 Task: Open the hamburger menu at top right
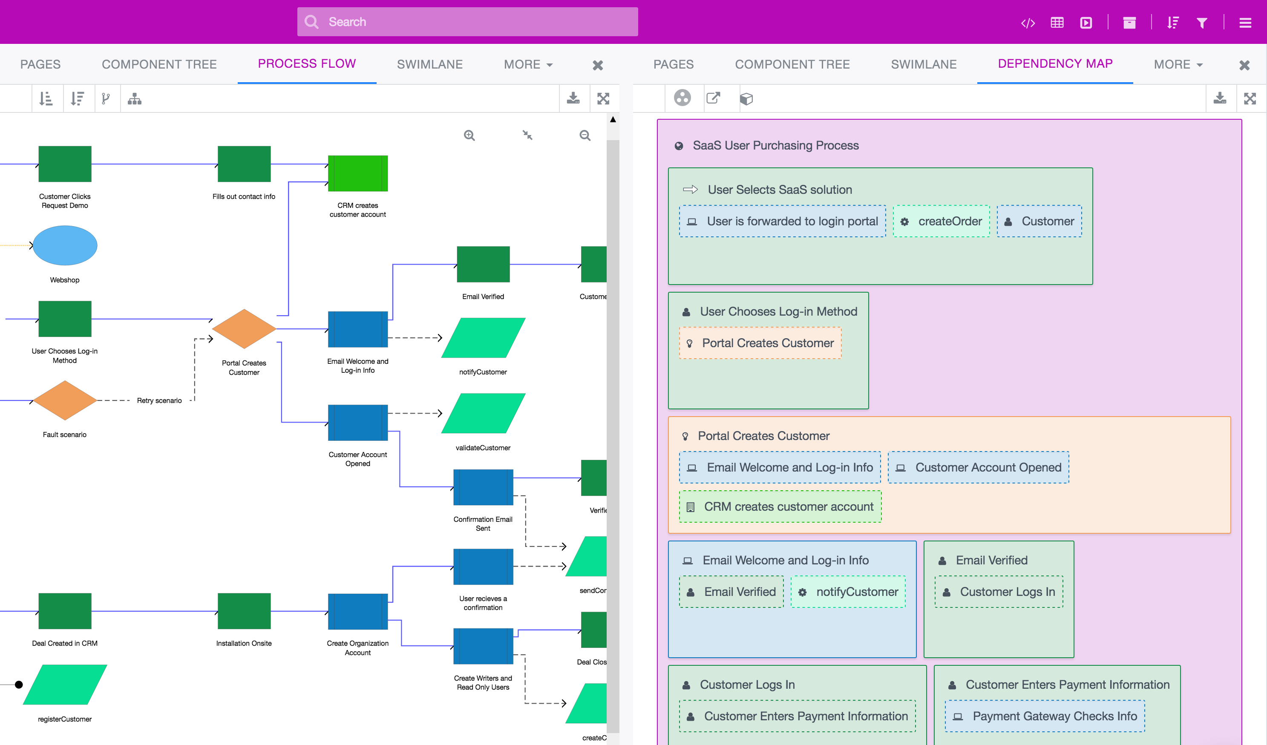coord(1246,23)
